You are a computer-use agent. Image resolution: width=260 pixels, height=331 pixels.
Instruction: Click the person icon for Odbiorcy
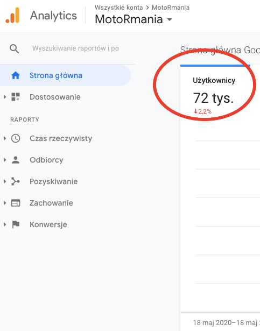pos(16,160)
